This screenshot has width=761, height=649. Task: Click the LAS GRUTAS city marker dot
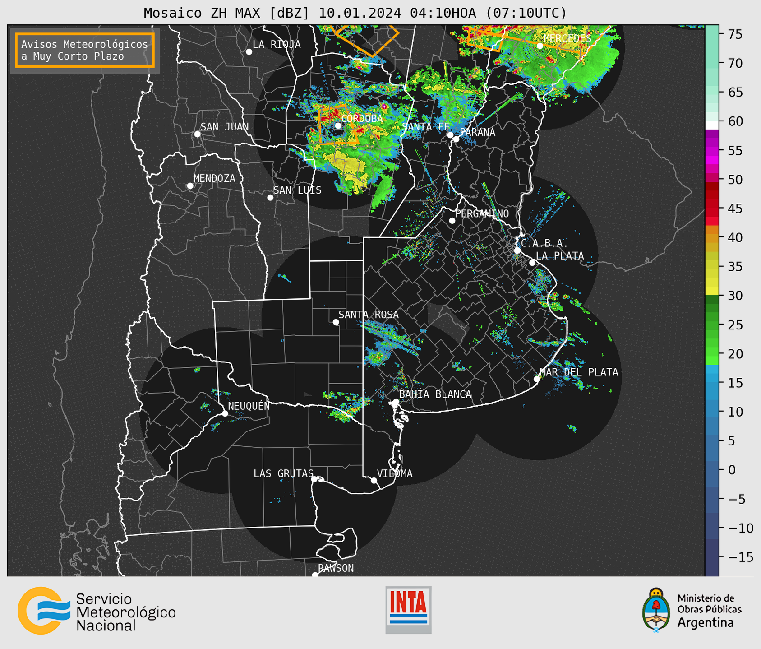pos(314,479)
